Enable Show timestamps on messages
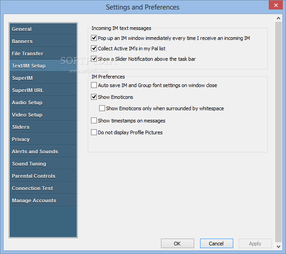This screenshot has width=286, height=254. point(94,121)
